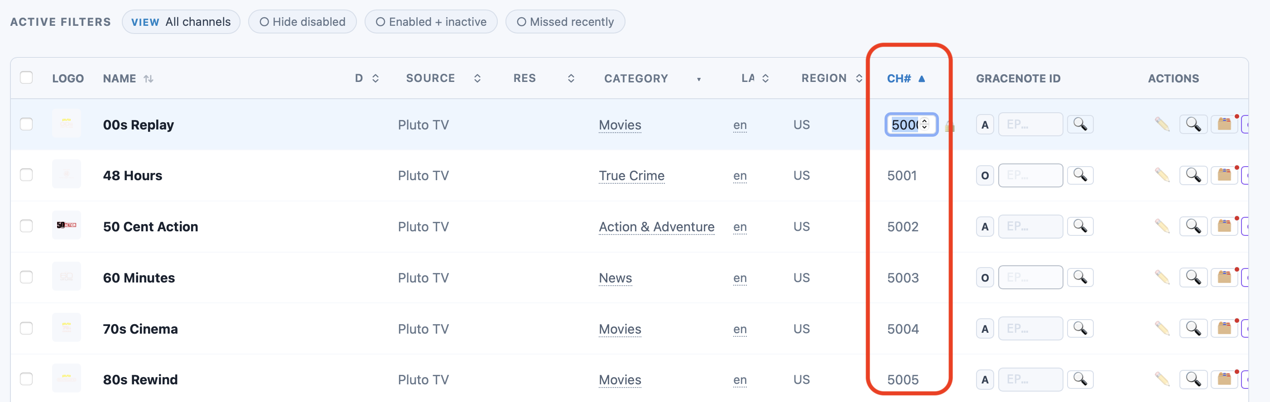Click the Gracenote search icon for 60 Minutes
Image resolution: width=1270 pixels, height=402 pixels.
(x=1080, y=278)
